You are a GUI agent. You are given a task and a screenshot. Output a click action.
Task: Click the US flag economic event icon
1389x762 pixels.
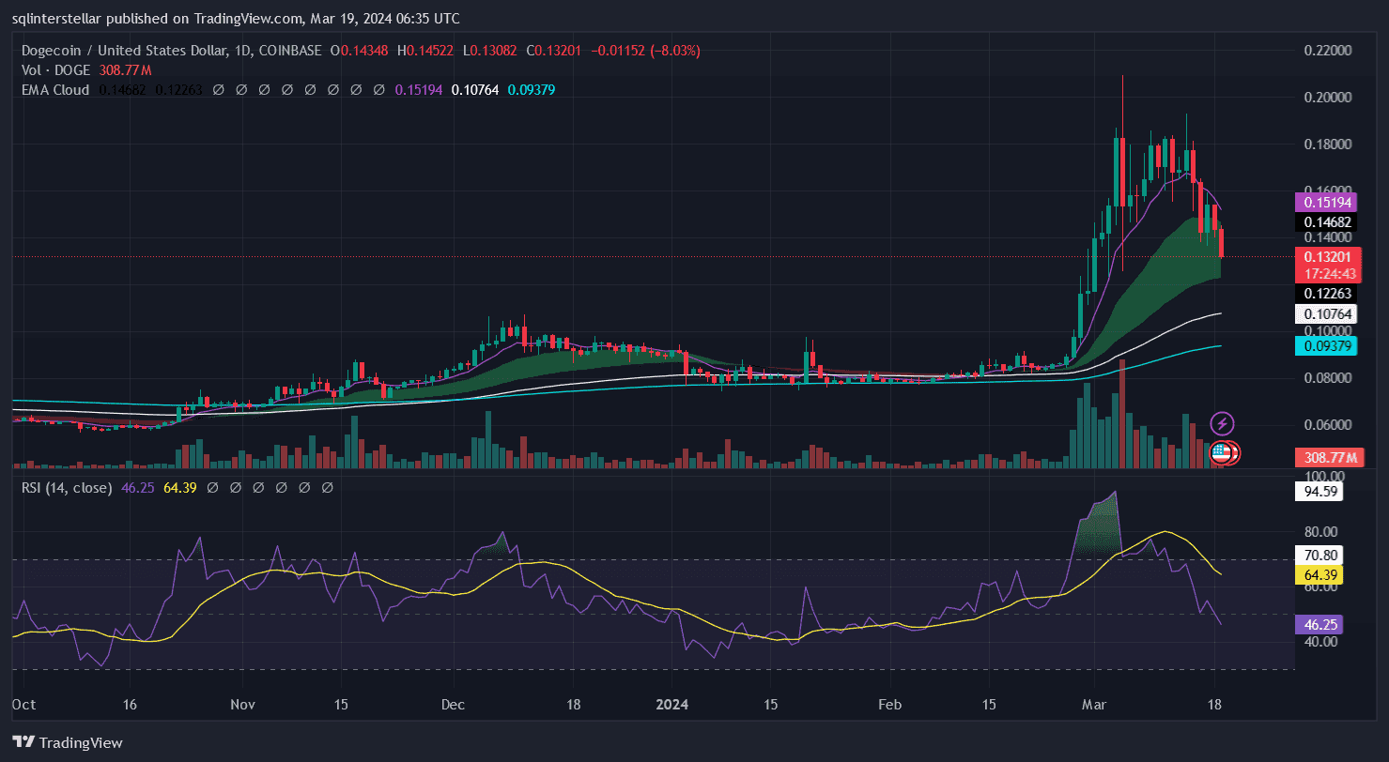pyautogui.click(x=1221, y=453)
